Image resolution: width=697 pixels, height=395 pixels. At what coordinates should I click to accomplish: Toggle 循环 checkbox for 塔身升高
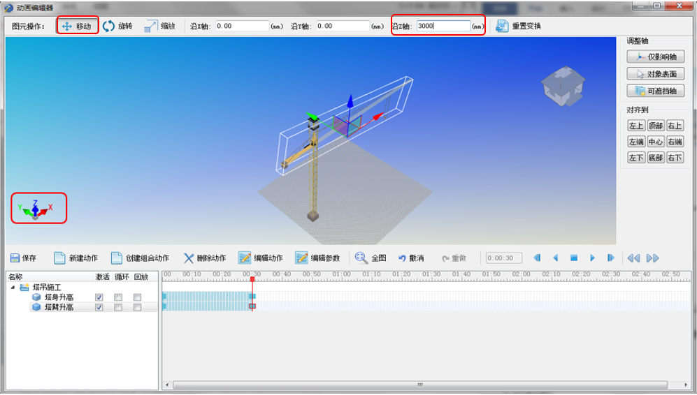pyautogui.click(x=118, y=297)
